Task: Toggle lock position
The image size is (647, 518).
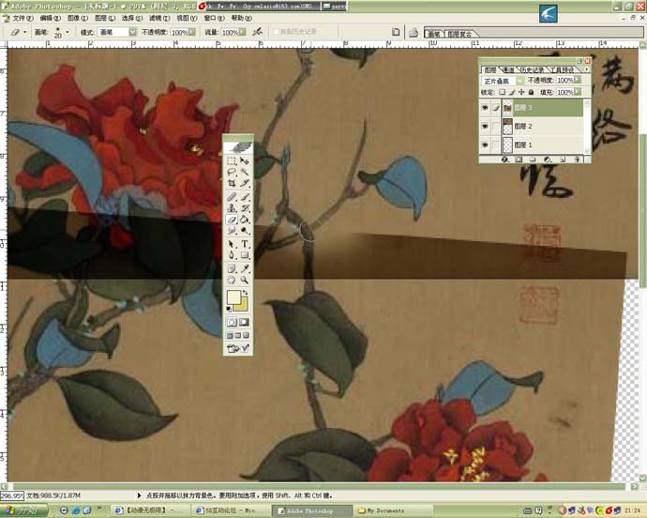Action: 521,92
